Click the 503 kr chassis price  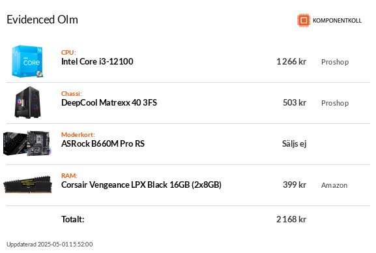(295, 102)
